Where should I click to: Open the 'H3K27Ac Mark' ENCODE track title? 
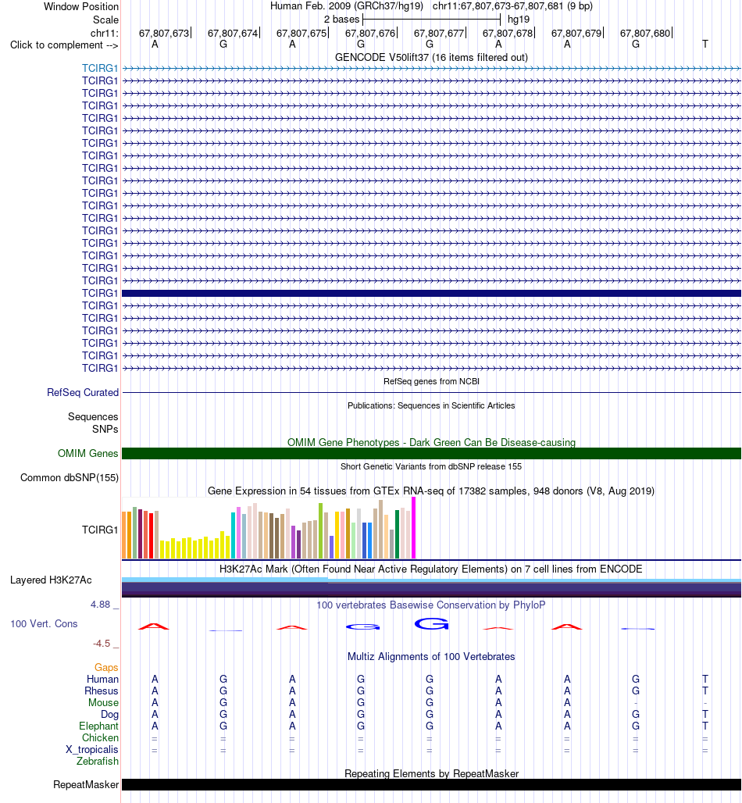[x=431, y=569]
